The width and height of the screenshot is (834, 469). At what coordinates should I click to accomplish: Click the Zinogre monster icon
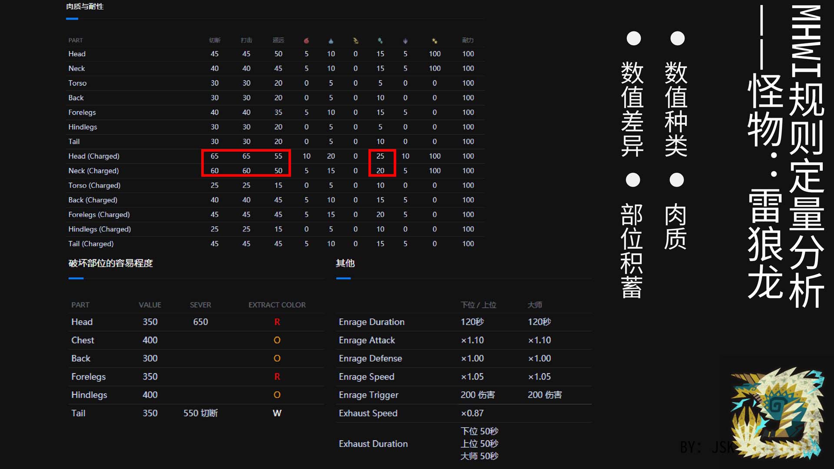click(x=777, y=413)
